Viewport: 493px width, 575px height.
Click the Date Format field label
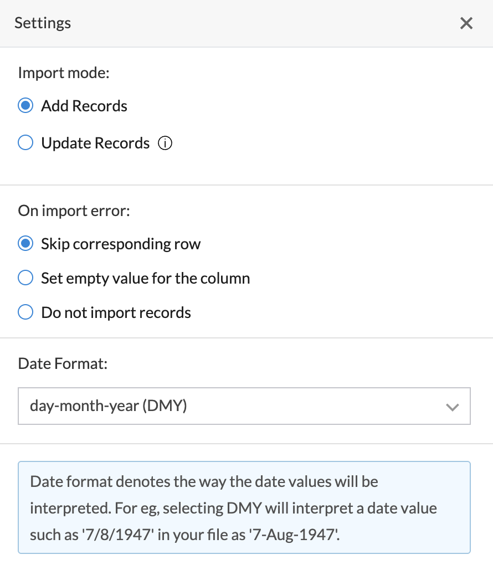click(62, 363)
